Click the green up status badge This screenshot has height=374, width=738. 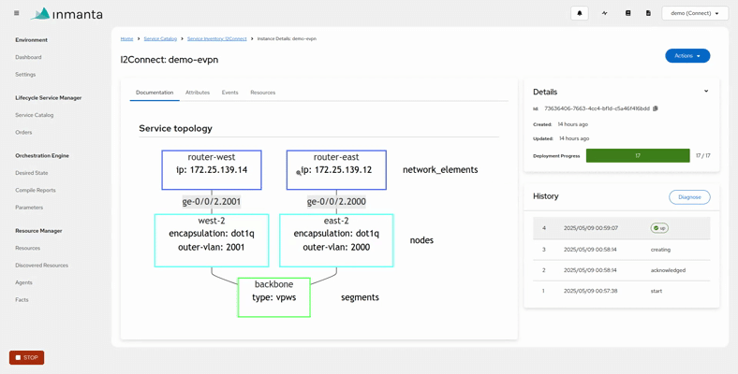[659, 228]
